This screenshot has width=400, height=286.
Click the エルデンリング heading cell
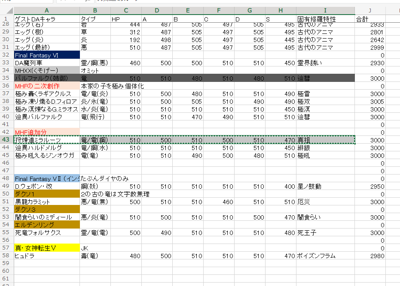(x=47, y=225)
